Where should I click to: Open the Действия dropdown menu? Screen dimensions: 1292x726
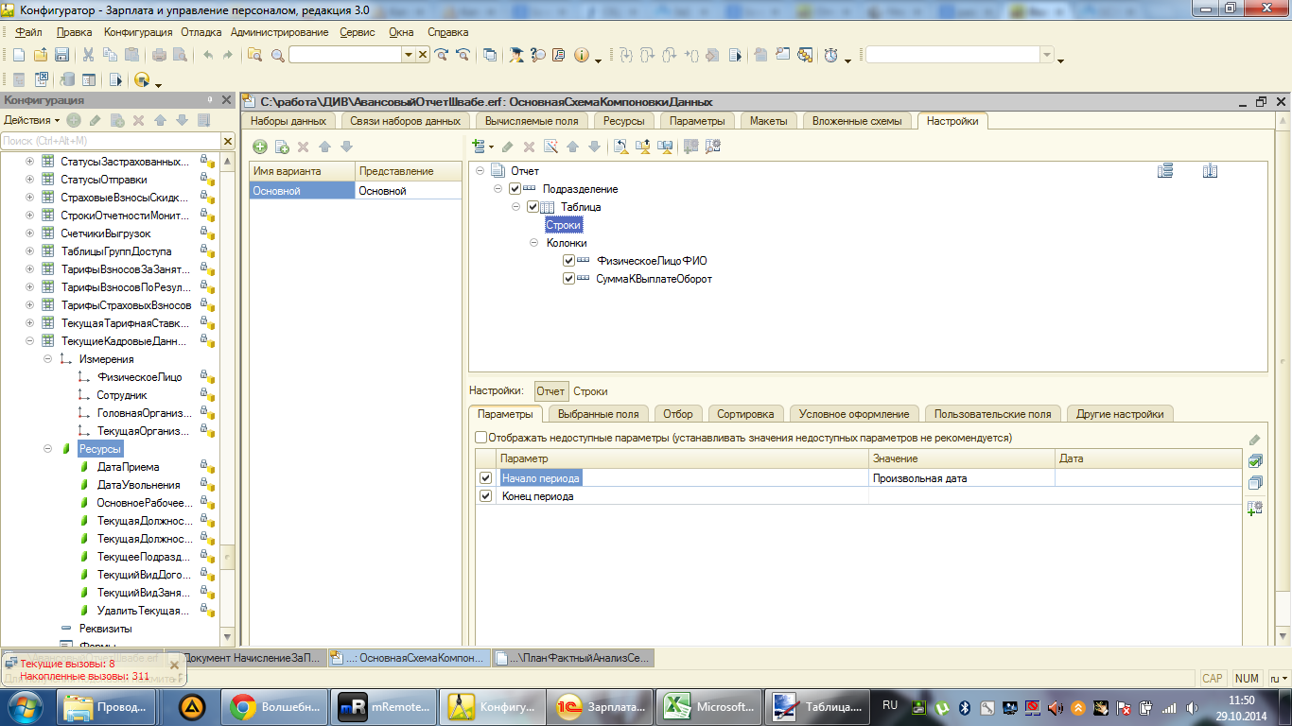coord(31,120)
